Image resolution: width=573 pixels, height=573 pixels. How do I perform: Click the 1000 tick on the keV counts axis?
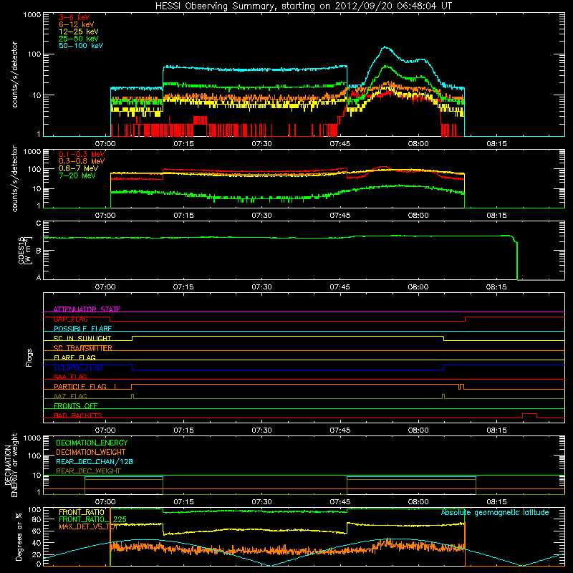click(32, 15)
